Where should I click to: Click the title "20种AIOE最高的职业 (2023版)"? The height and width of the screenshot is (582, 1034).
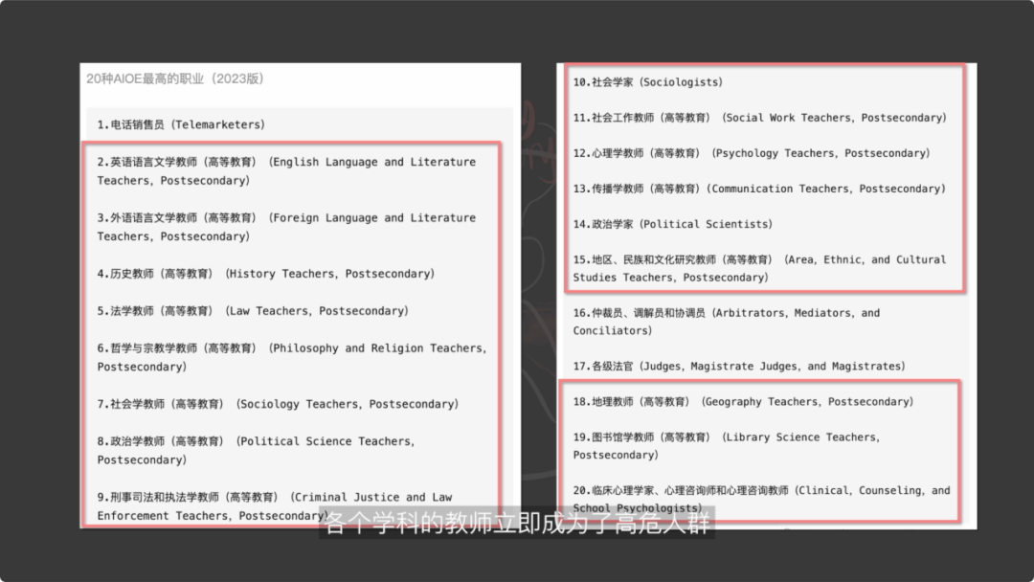[x=174, y=78]
